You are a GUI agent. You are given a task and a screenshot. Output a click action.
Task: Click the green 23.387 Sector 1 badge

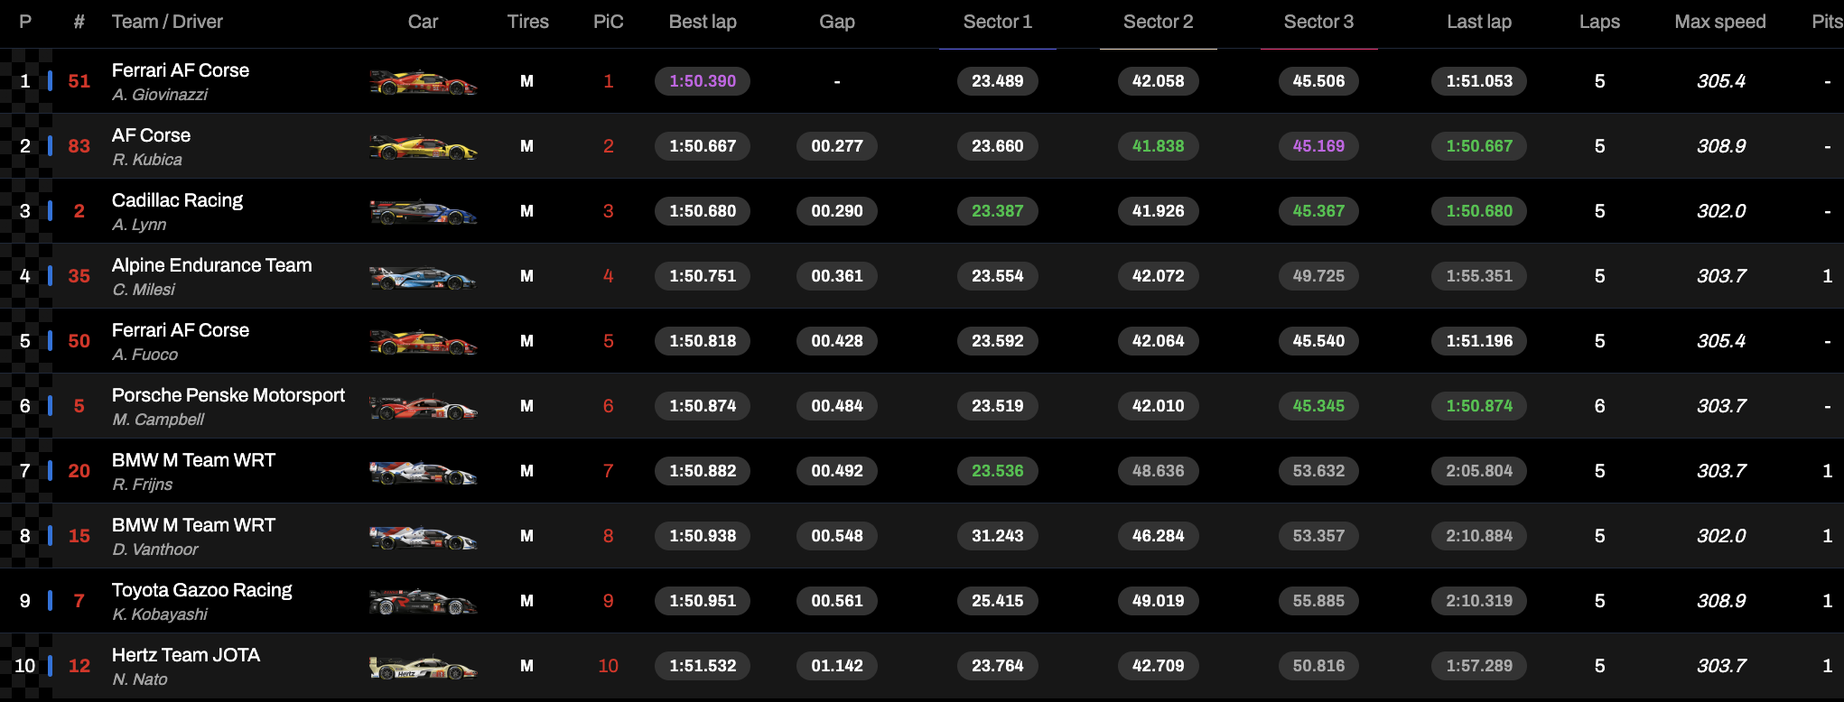(x=998, y=211)
